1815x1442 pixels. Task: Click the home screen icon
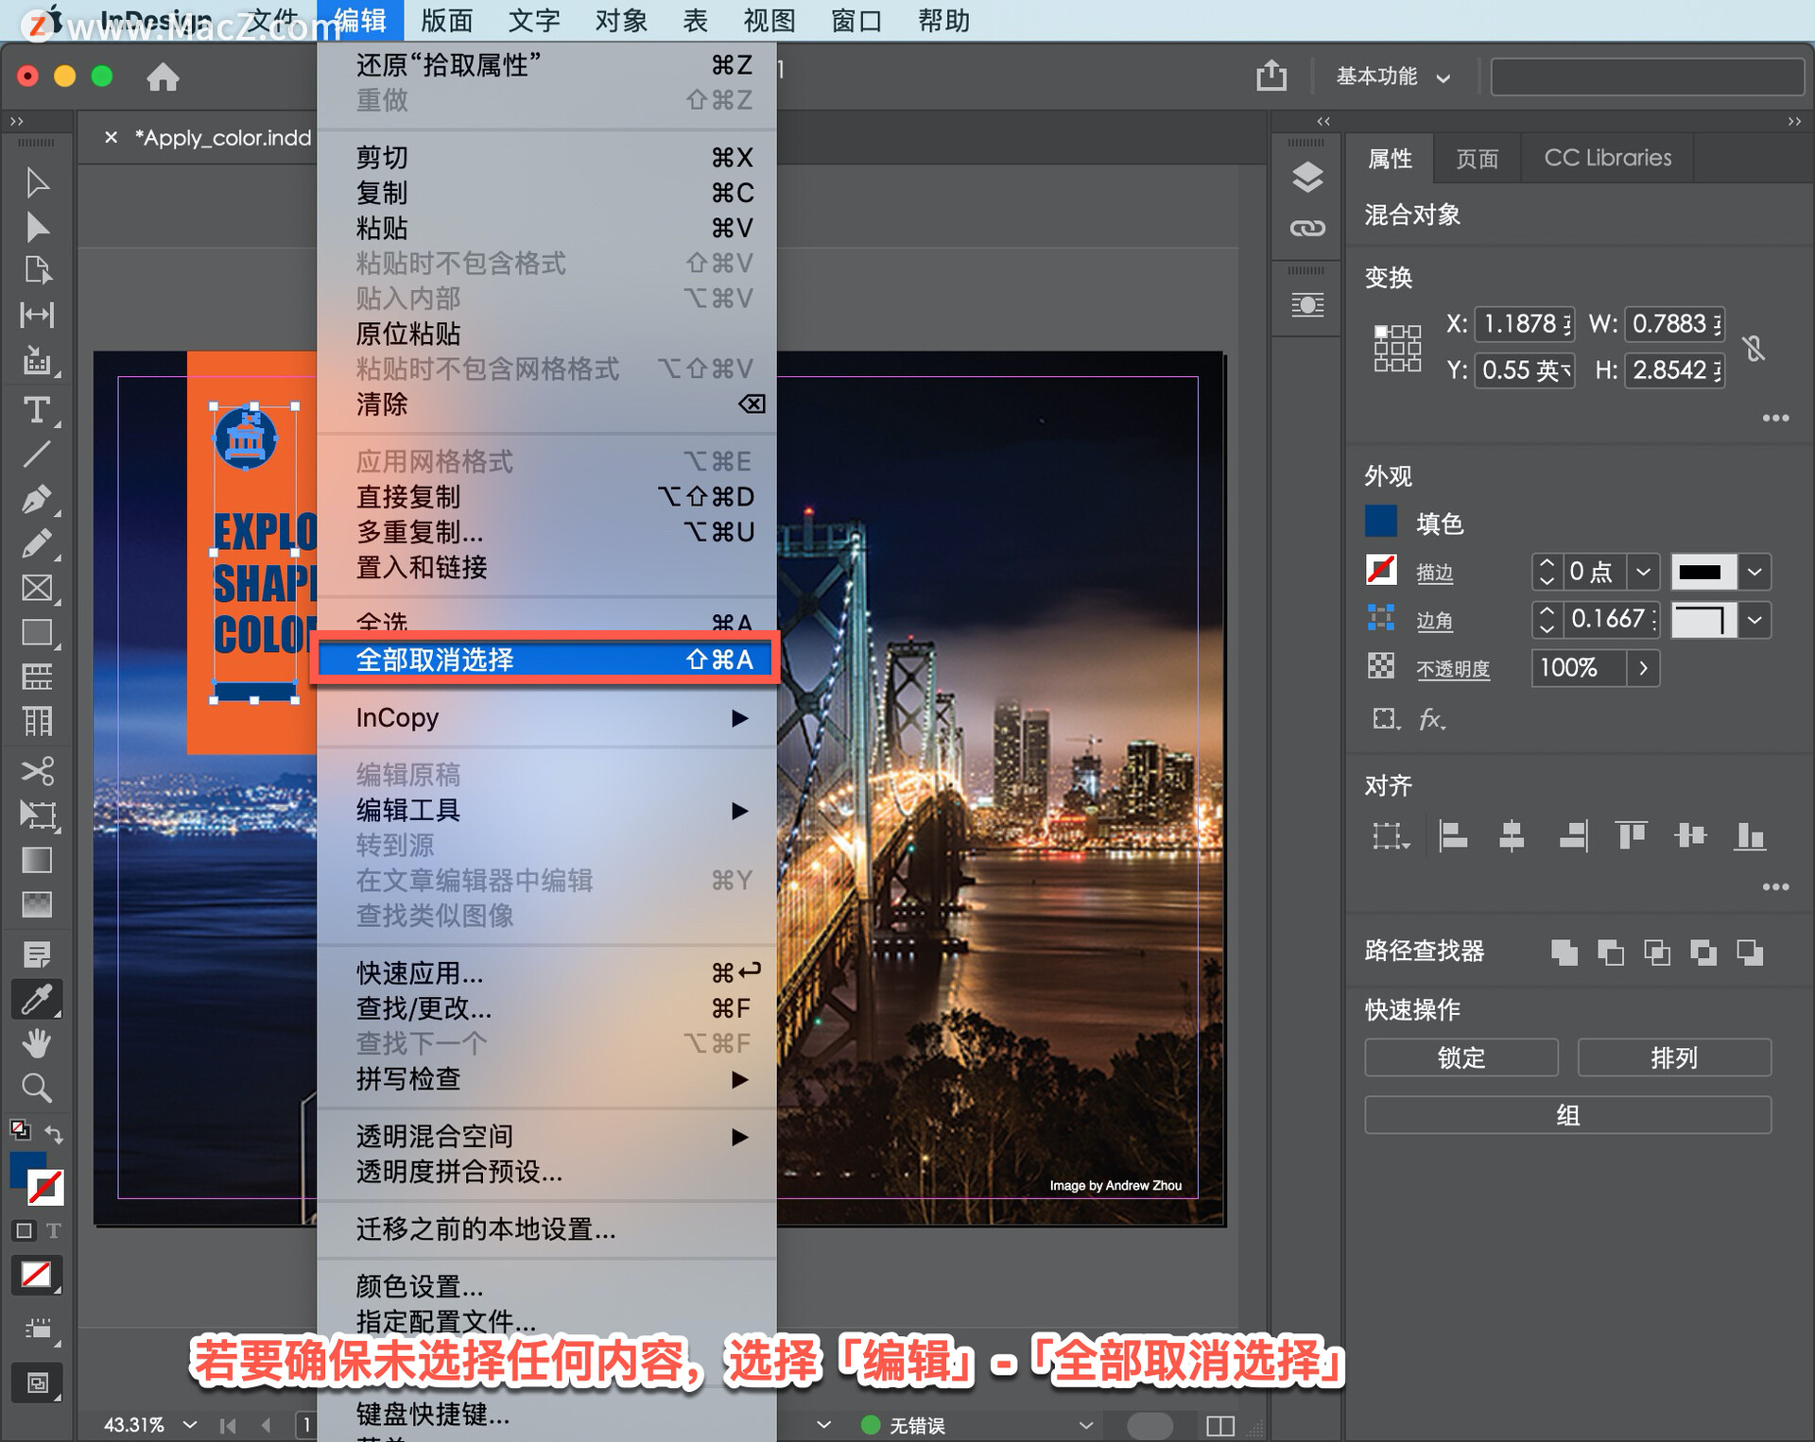pos(163,77)
